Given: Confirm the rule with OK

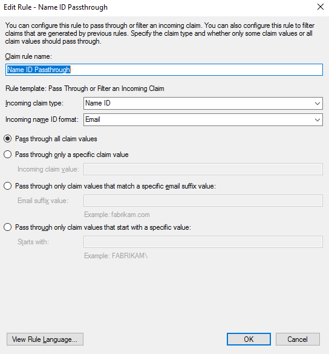Looking at the screenshot, I should tap(249, 339).
